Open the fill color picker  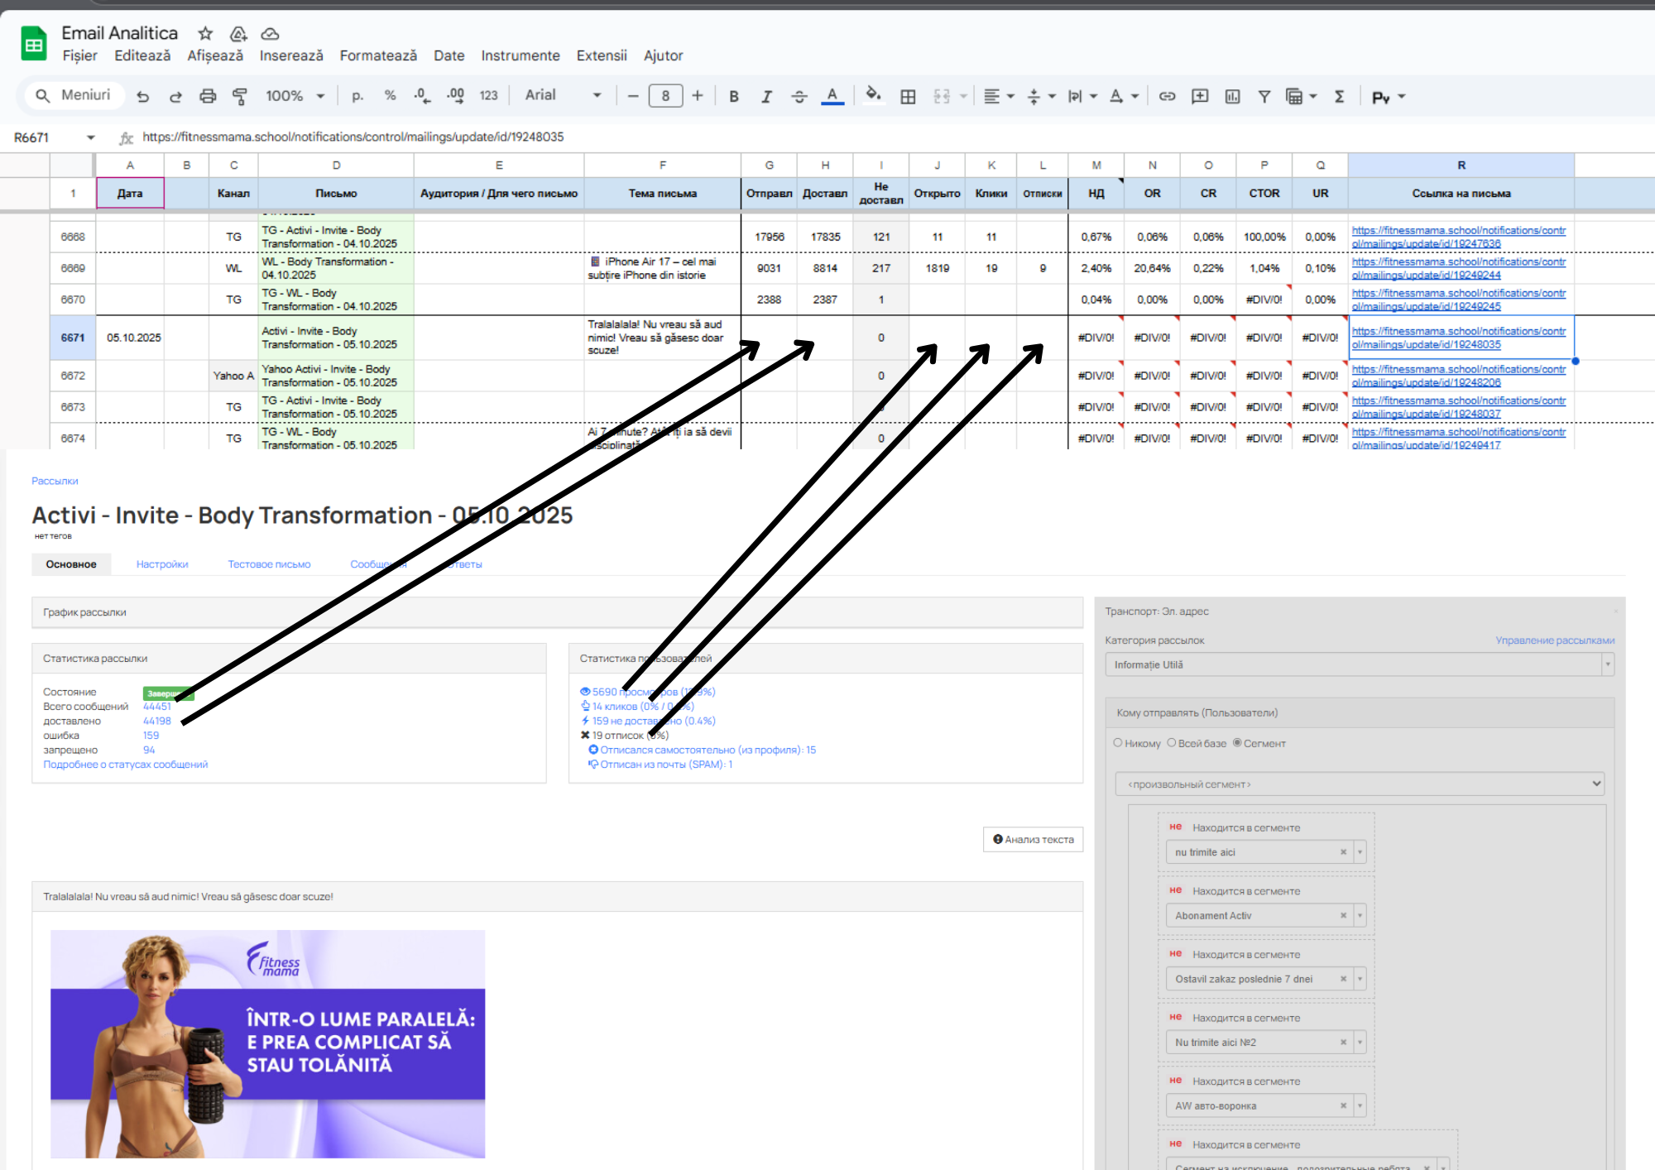click(873, 96)
